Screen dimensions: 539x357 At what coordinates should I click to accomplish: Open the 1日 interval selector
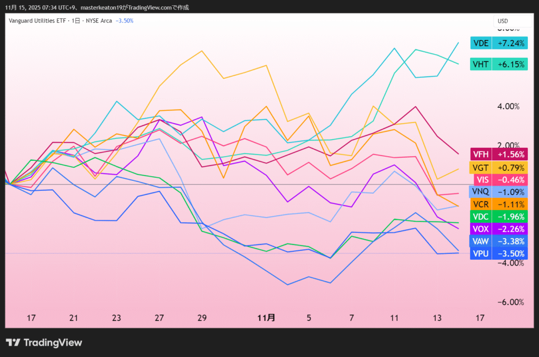(77, 21)
